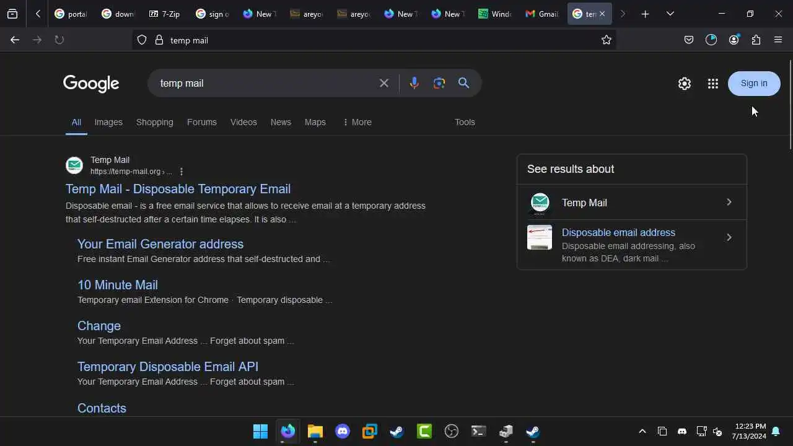Viewport: 793px width, 446px height.
Task: Open the taskbar clock and date
Action: point(750,431)
